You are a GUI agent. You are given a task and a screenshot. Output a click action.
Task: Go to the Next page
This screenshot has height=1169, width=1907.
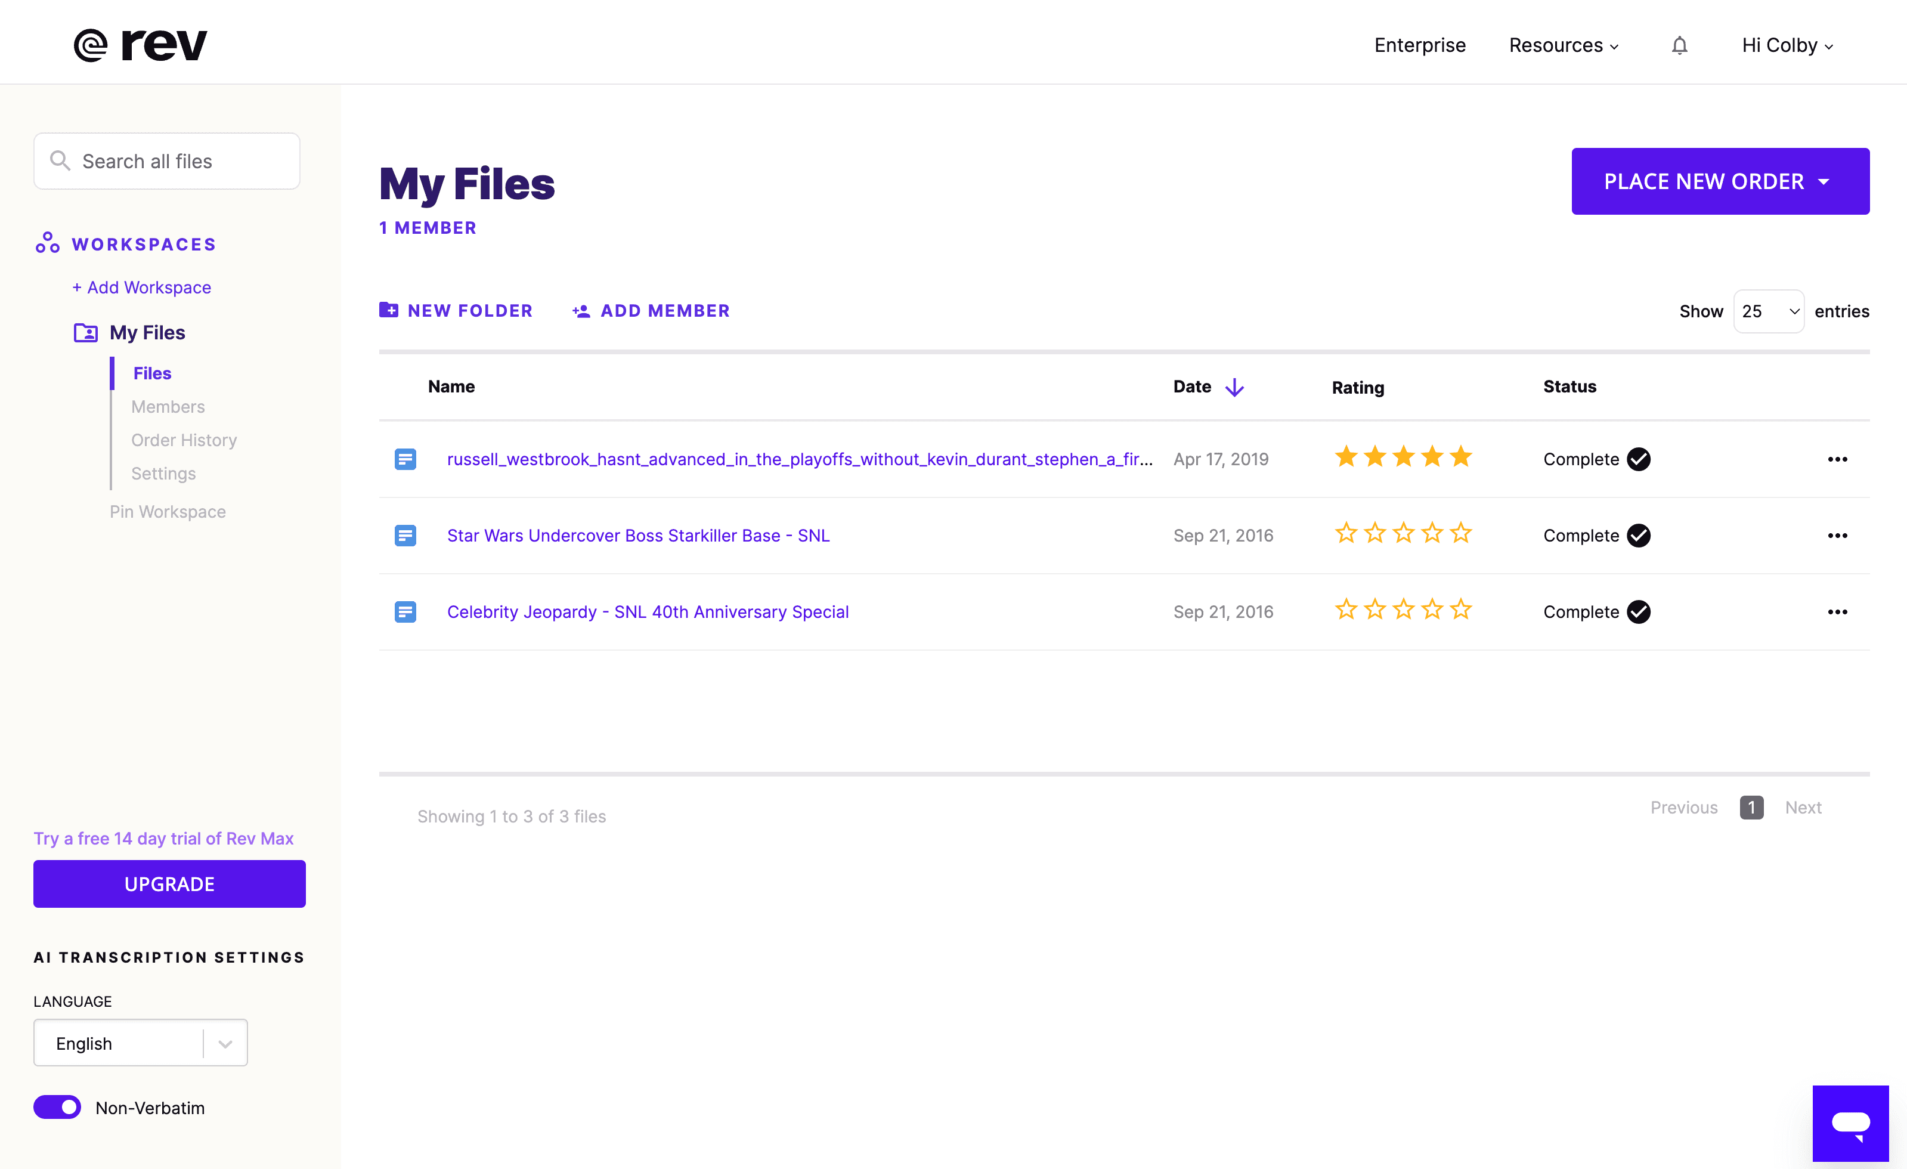[1803, 808]
